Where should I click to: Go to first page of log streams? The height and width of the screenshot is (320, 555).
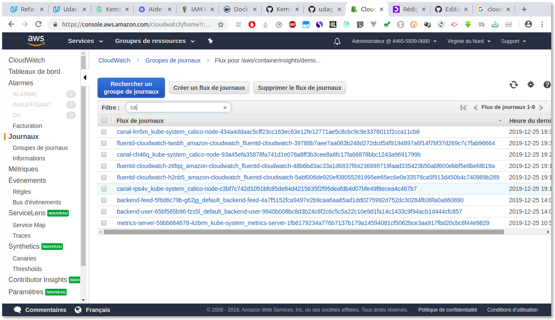[x=464, y=108]
